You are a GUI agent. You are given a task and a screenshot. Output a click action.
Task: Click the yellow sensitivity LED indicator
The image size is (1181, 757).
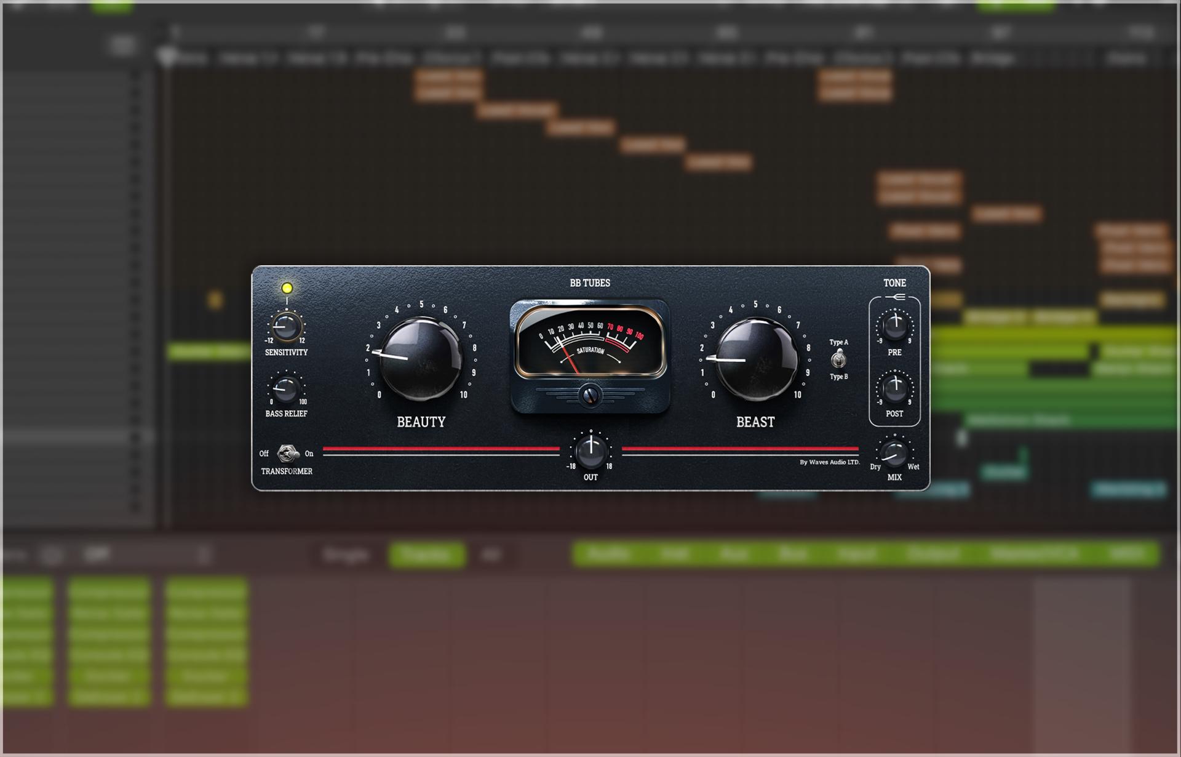click(287, 287)
